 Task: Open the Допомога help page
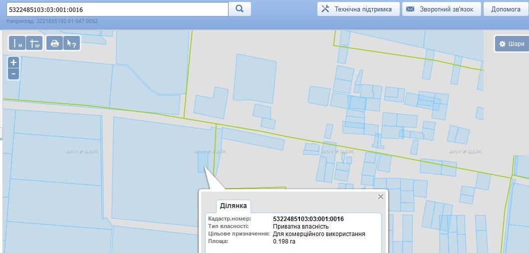coord(506,9)
